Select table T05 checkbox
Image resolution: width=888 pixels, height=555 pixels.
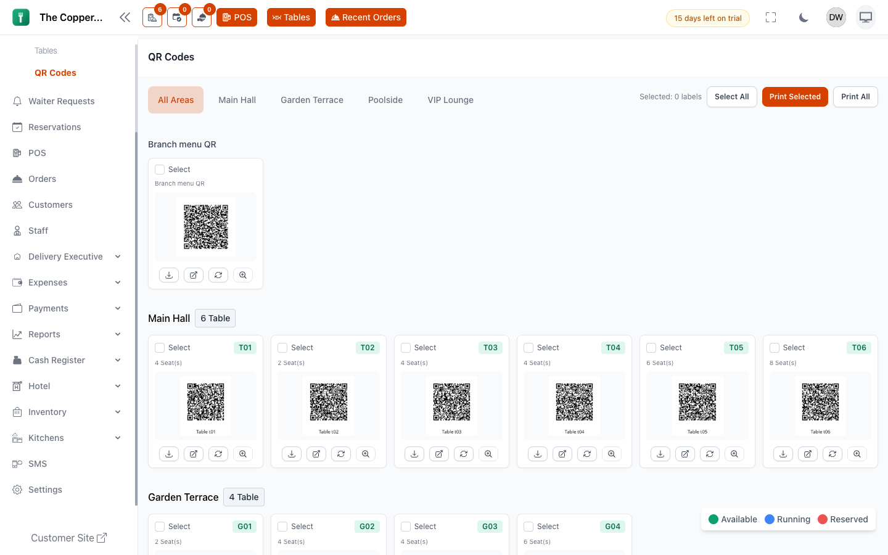pyautogui.click(x=651, y=348)
